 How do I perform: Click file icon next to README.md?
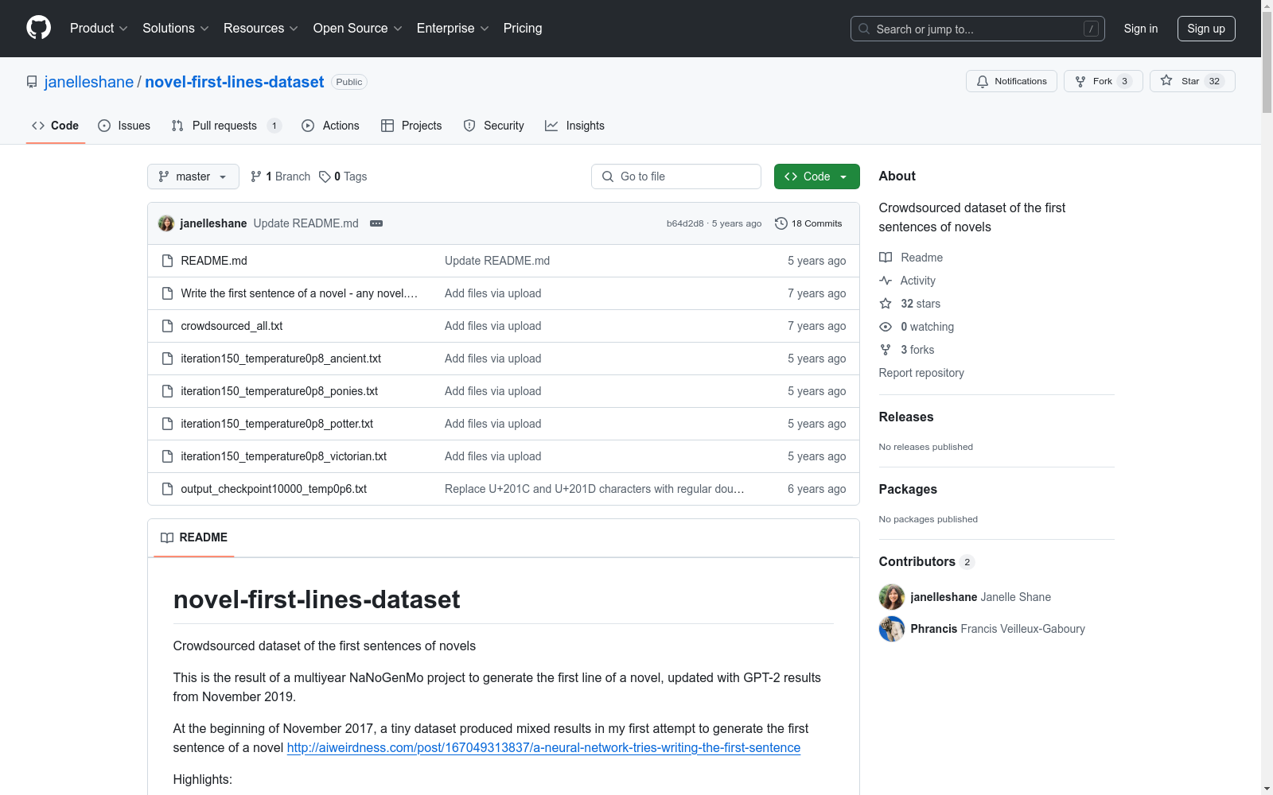167,261
